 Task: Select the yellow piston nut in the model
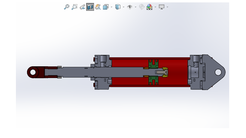tap(165, 72)
